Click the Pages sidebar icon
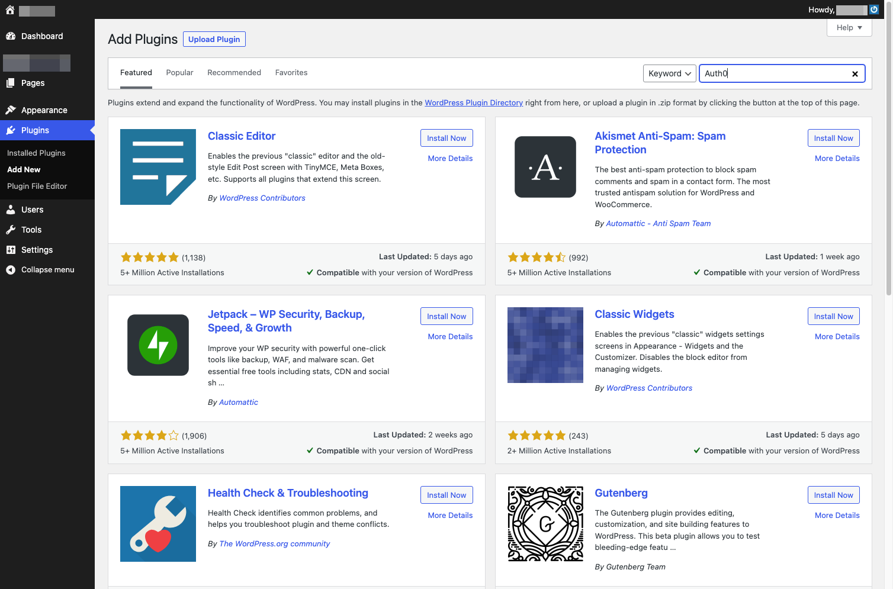893x589 pixels. click(11, 83)
